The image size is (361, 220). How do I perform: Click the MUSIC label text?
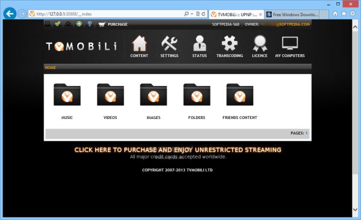(67, 118)
